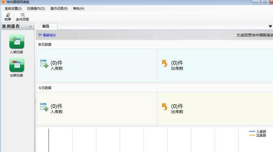Click the 文成百思快件跟踪系统 title text
The width and height of the screenshot is (273, 152).
pos(255,35)
